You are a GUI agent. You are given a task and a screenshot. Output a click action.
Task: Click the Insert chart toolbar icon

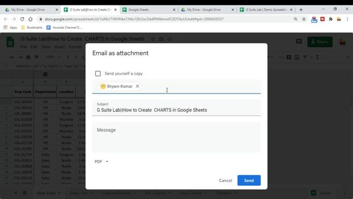pyautogui.click(x=297, y=57)
